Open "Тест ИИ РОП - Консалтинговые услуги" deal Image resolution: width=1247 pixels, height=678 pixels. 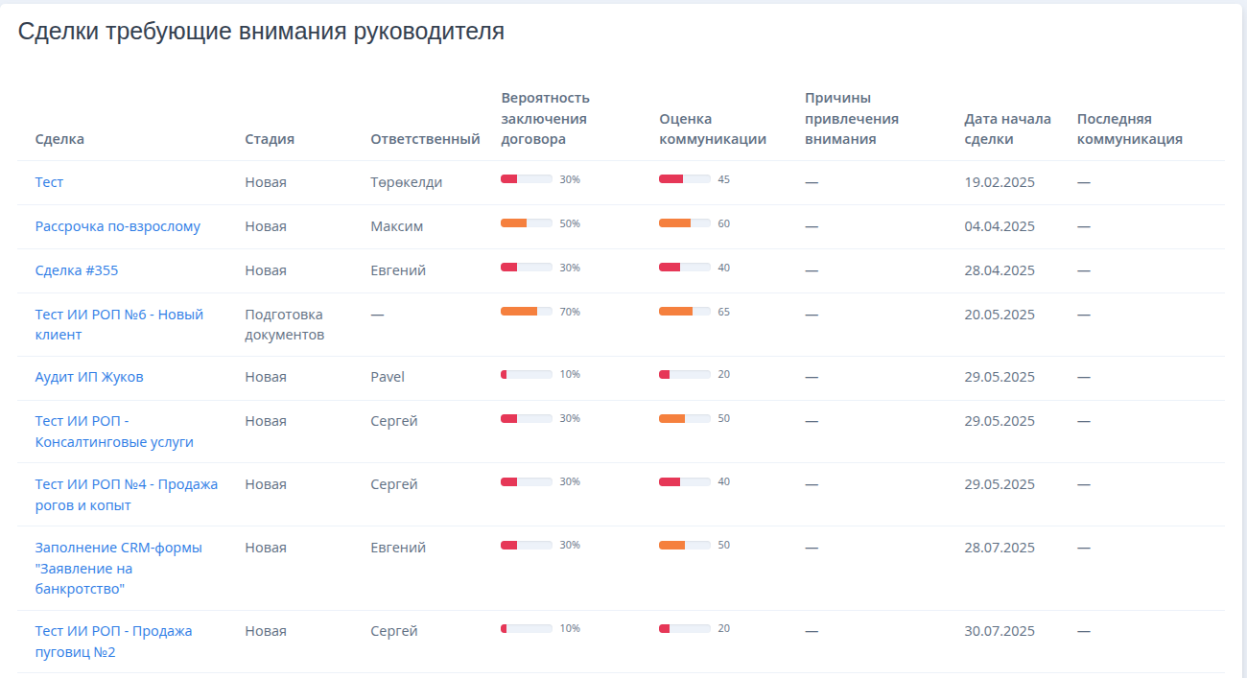click(x=114, y=432)
